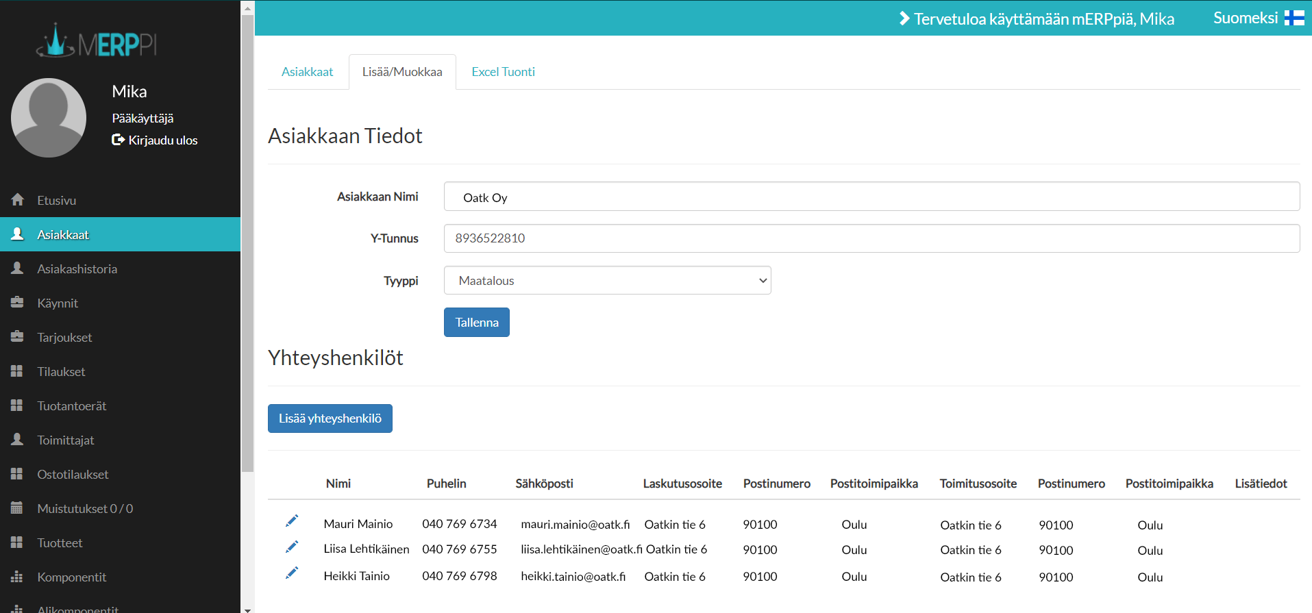Open Komponentit menu item

pyautogui.click(x=121, y=577)
